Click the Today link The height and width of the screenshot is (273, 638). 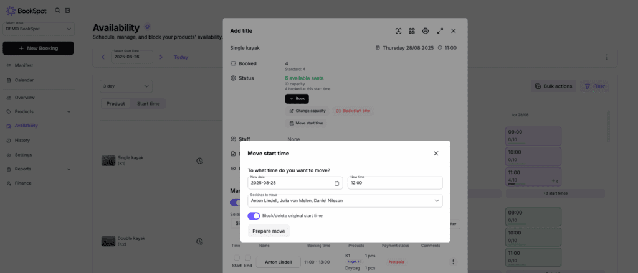tap(181, 57)
